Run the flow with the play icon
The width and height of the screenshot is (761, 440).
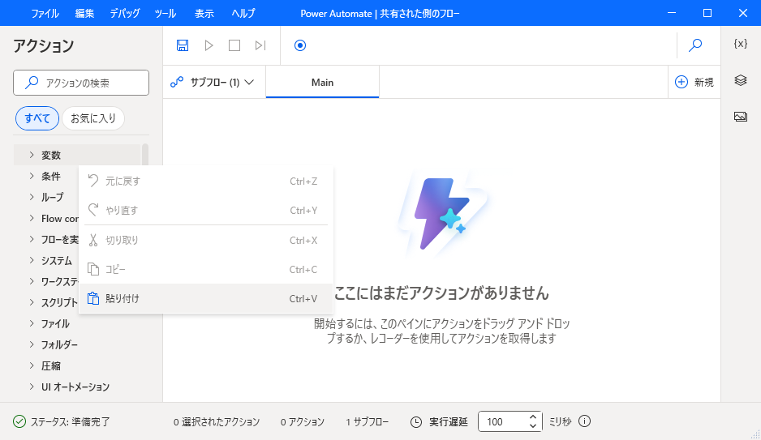click(x=209, y=45)
